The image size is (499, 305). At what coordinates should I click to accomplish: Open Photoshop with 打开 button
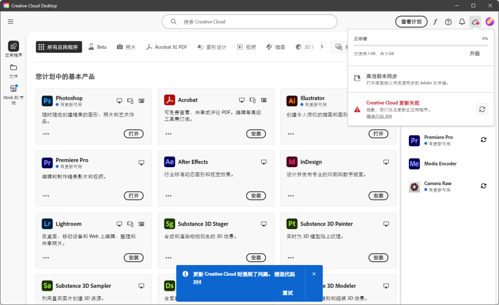[134, 134]
